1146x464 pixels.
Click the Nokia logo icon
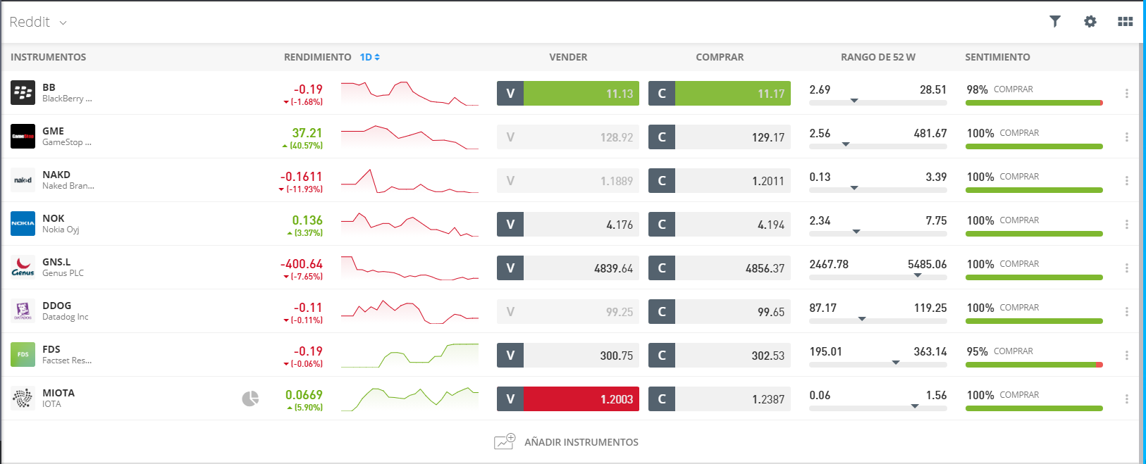23,224
